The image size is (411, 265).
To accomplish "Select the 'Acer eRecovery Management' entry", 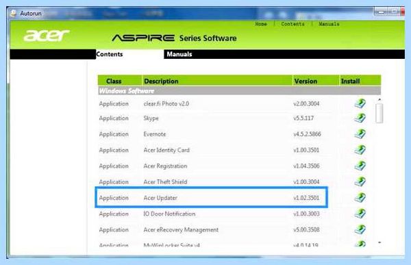I will (x=181, y=230).
